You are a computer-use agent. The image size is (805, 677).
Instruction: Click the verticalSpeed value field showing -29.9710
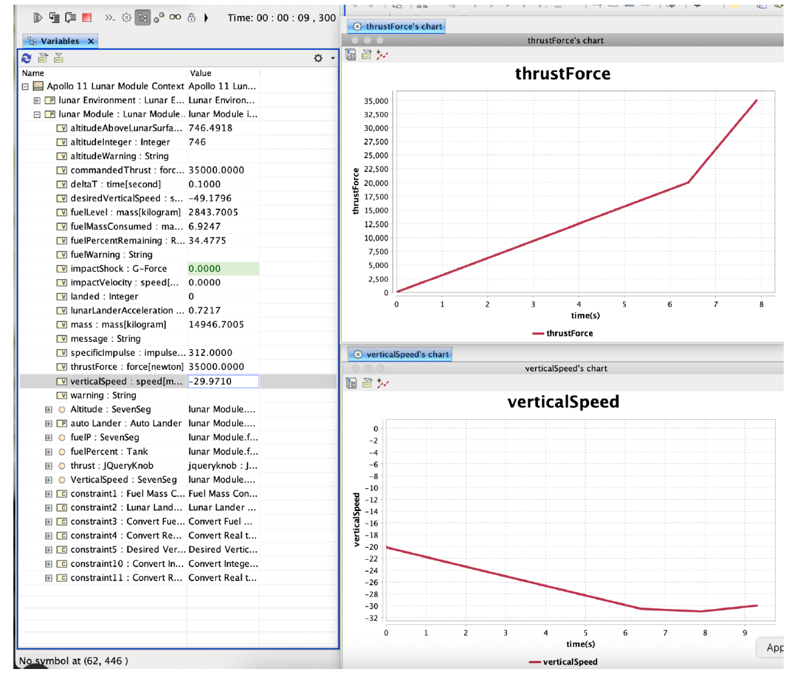pos(223,381)
